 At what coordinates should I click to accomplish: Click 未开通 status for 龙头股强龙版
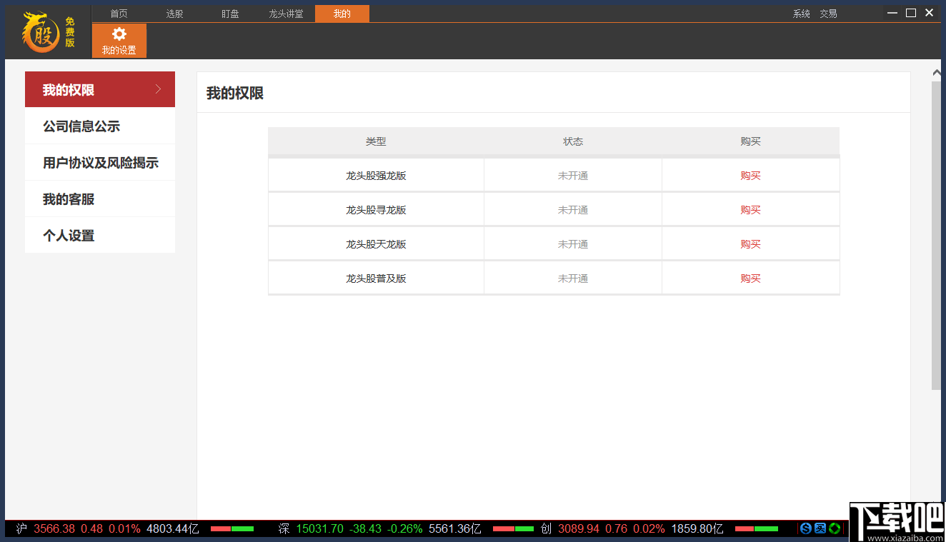pyautogui.click(x=573, y=176)
